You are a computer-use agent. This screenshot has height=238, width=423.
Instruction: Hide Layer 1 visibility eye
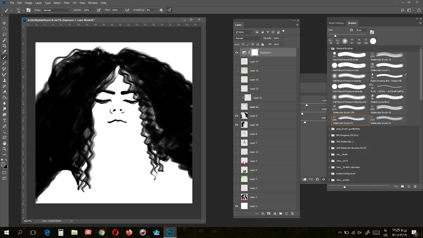tap(237, 206)
